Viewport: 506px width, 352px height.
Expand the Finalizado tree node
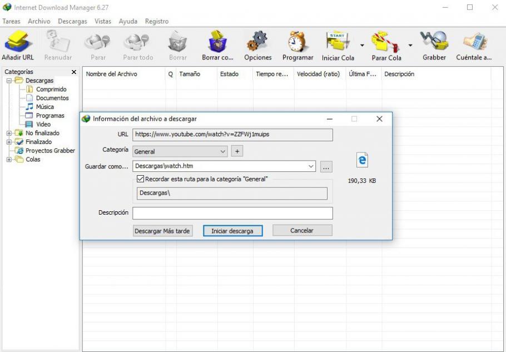[x=9, y=142]
